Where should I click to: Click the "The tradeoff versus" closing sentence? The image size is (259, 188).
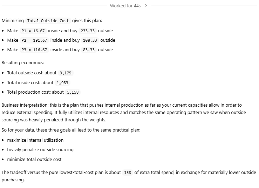pyautogui.click(x=21, y=173)
